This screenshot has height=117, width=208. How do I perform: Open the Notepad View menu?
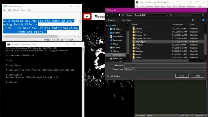(23, 10)
